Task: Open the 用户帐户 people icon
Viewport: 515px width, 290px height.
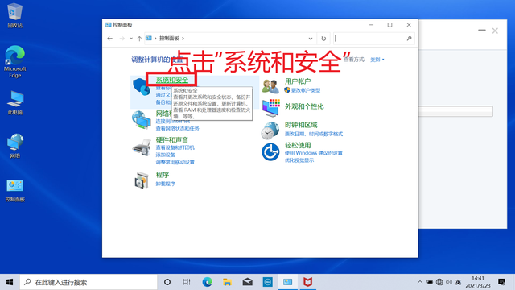Action: (270, 86)
